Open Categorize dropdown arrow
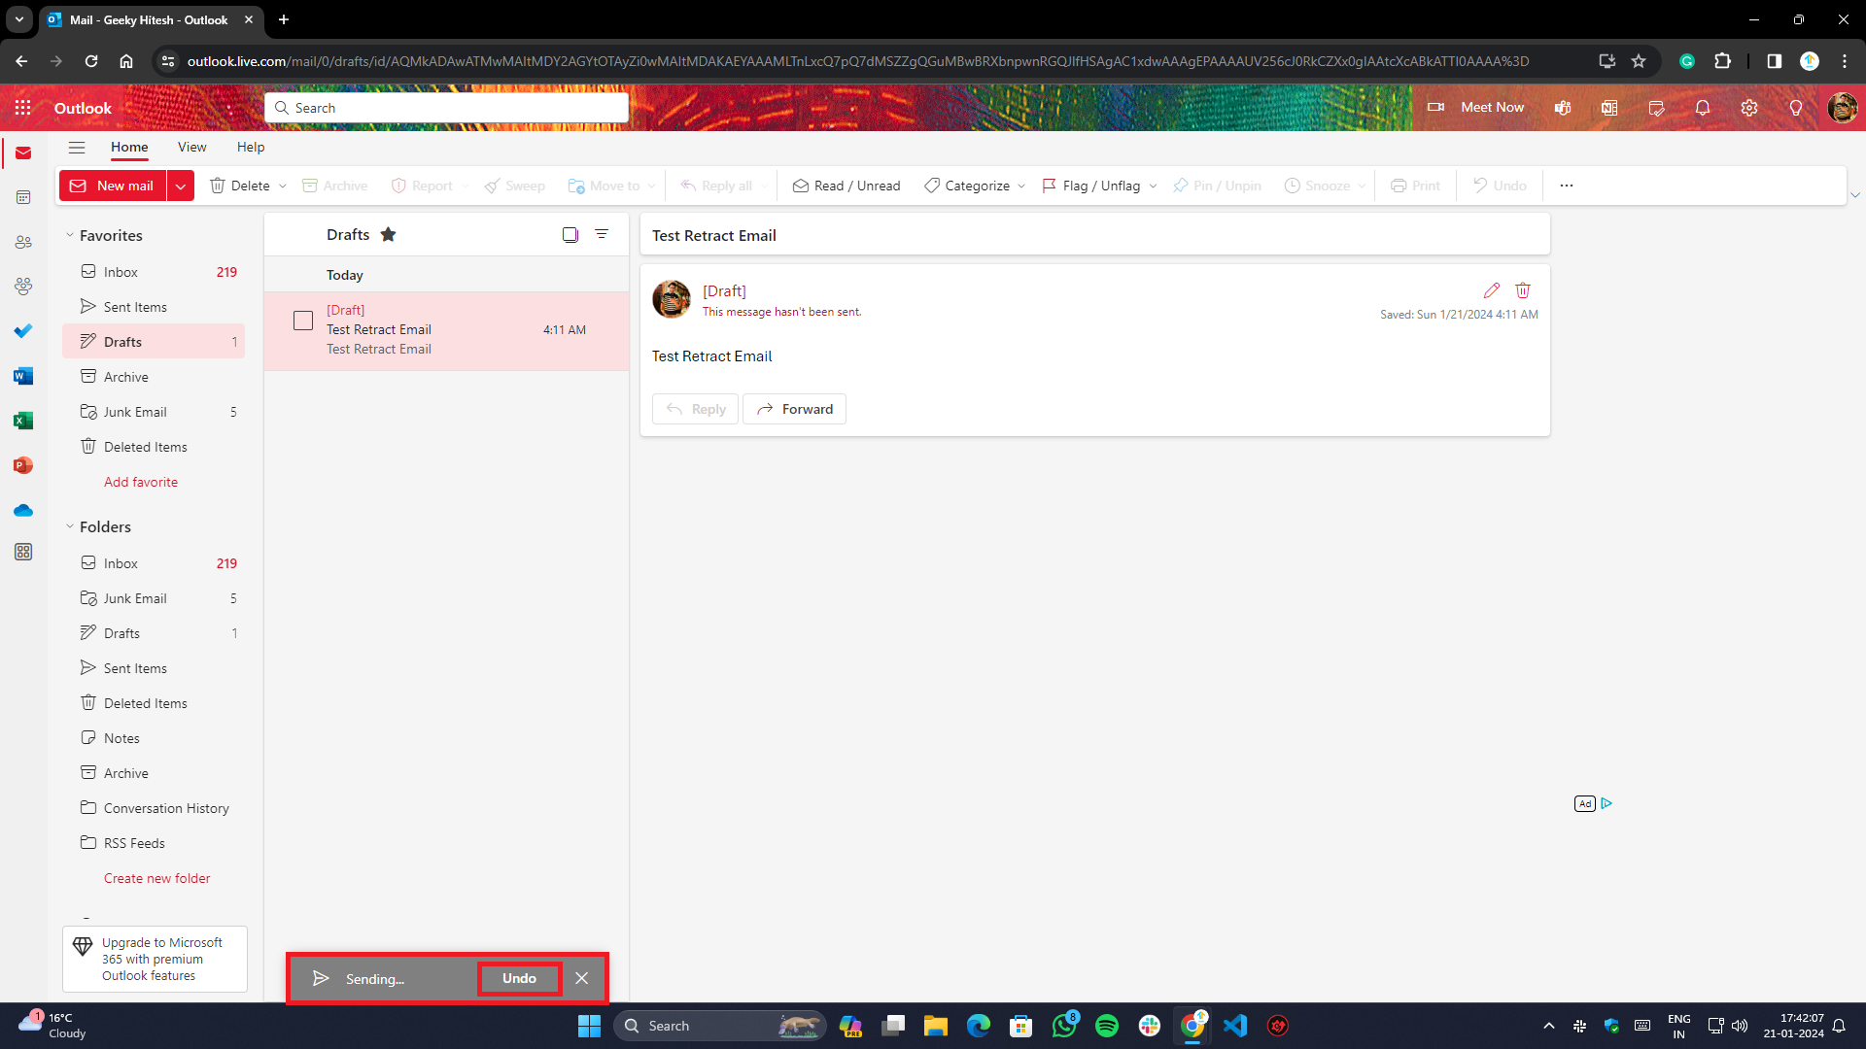Viewport: 1866px width, 1049px height. tap(1021, 186)
